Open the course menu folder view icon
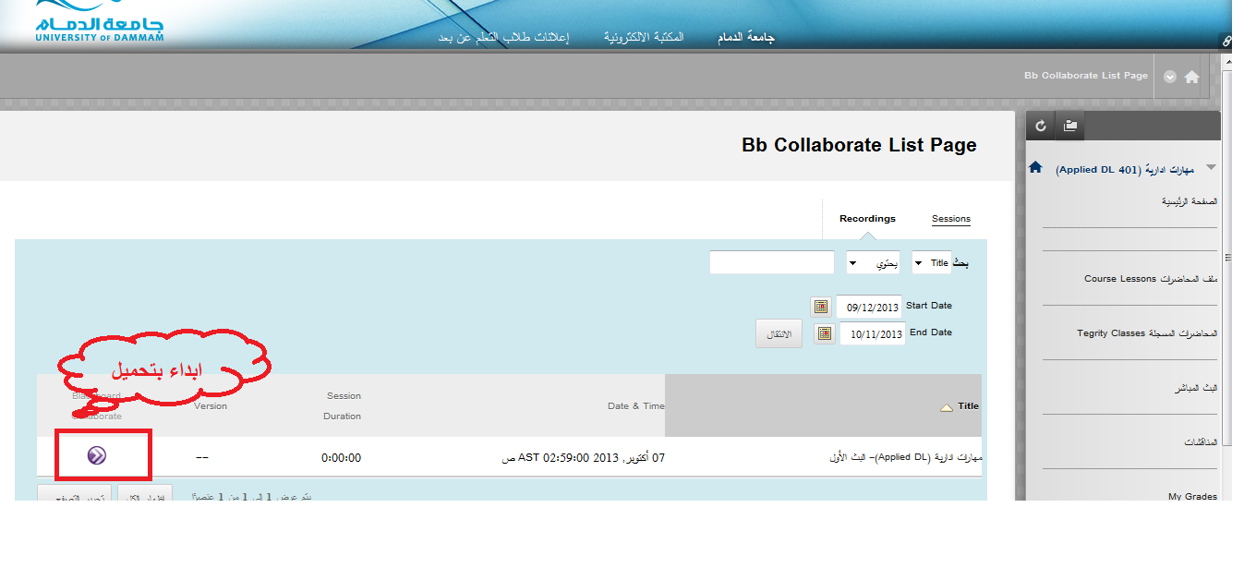The width and height of the screenshot is (1256, 568). click(x=1070, y=127)
